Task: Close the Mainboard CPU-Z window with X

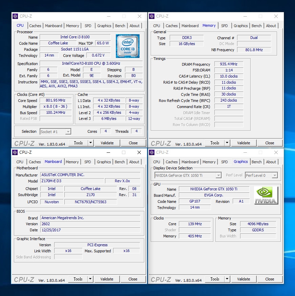Action: coord(139,152)
